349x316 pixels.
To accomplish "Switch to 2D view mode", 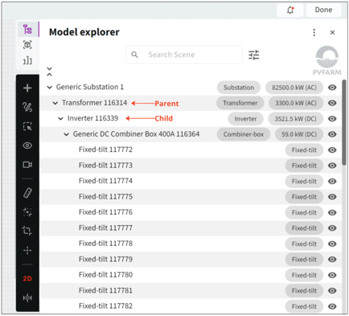I will pos(27,278).
